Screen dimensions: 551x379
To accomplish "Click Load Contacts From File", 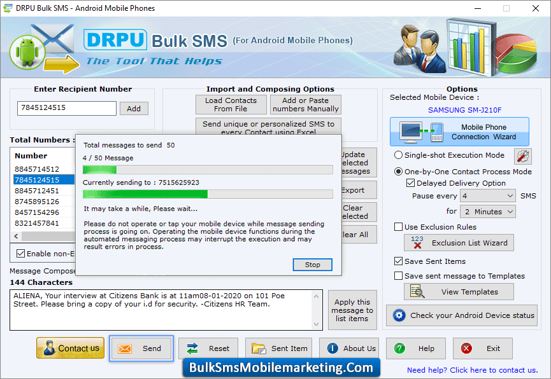I will pos(231,104).
